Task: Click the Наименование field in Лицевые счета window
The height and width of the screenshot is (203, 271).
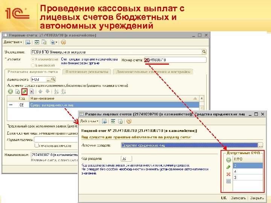Action: [x=54, y=155]
